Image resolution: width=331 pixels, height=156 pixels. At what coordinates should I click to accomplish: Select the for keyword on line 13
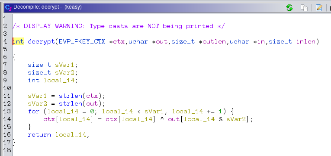click(34, 112)
